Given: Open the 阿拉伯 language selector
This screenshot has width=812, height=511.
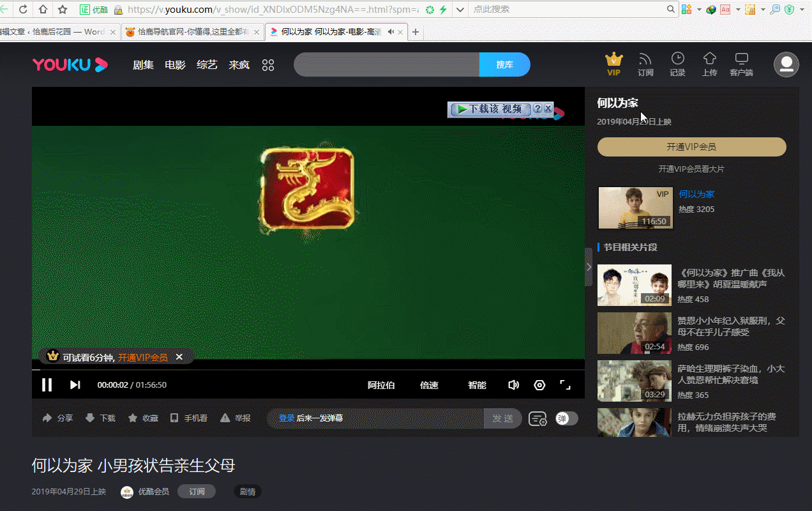Looking at the screenshot, I should tap(381, 385).
